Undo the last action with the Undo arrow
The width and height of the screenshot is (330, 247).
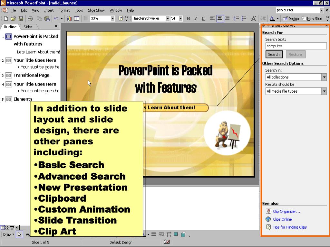tap(56, 18)
